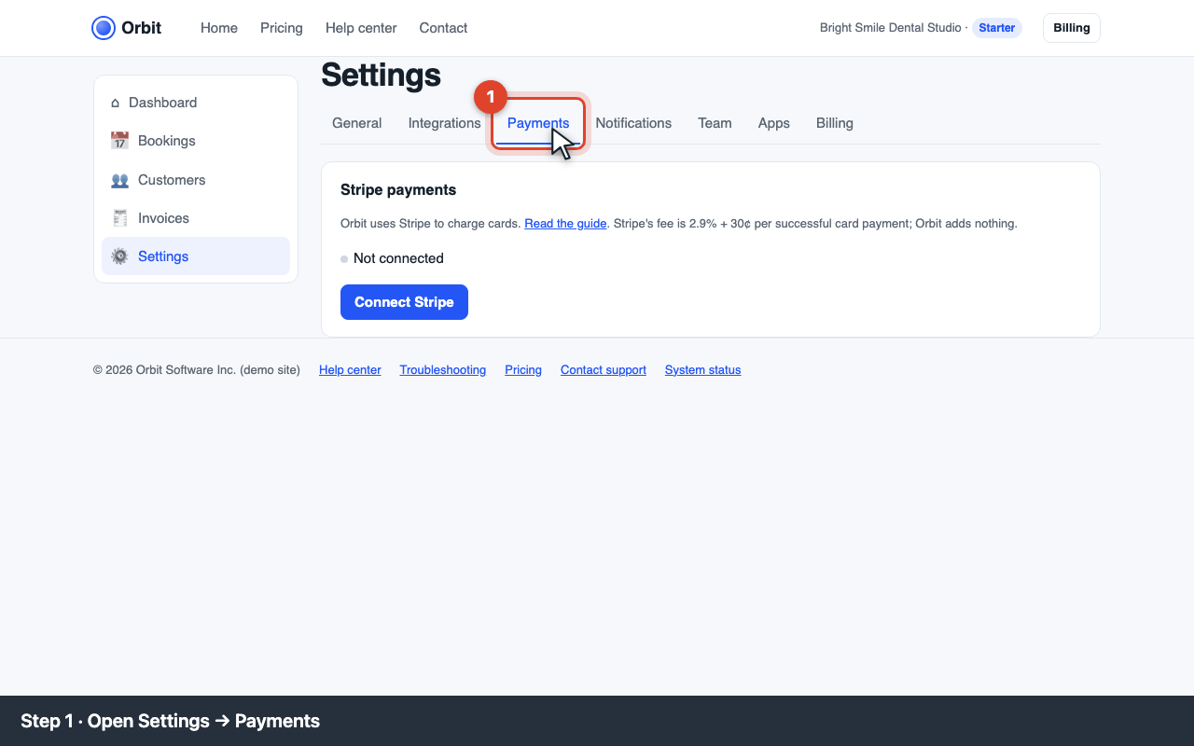The image size is (1194, 746).
Task: Click the Starter plan badge
Action: pyautogui.click(x=996, y=28)
